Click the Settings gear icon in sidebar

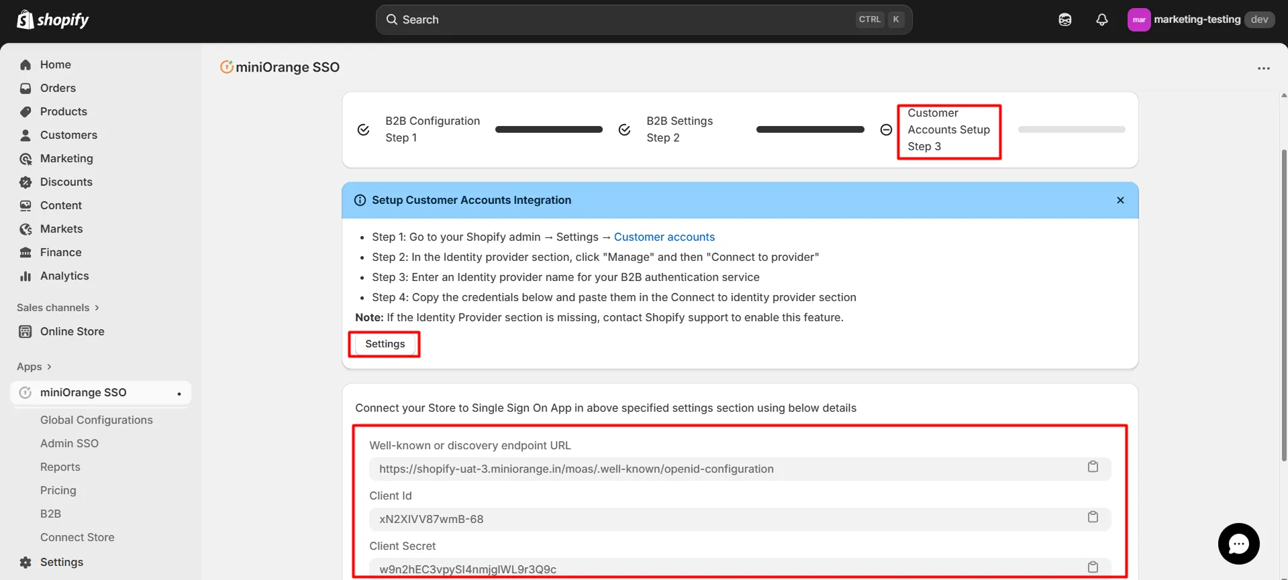tap(26, 562)
